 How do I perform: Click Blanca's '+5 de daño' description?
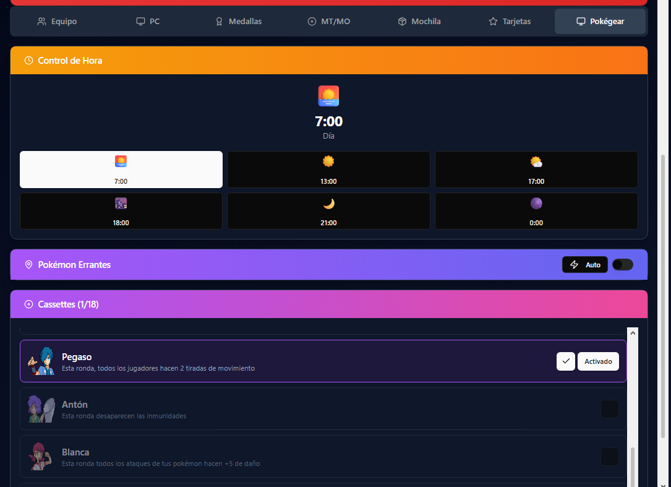[161, 463]
